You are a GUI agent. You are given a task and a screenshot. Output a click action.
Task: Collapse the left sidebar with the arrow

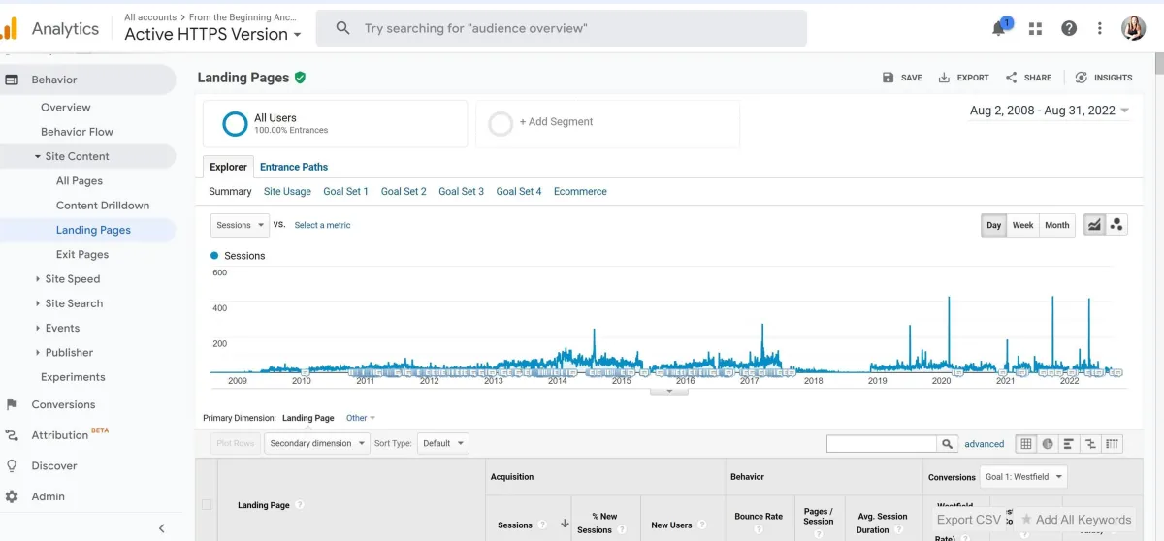click(162, 527)
